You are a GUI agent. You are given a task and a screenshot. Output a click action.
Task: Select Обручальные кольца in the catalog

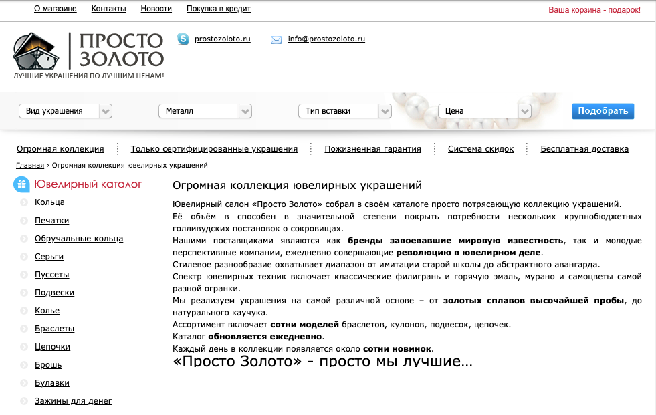[79, 239]
